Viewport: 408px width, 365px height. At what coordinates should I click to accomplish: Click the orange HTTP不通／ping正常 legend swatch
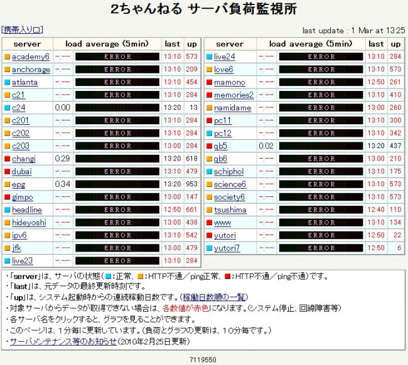tap(141, 276)
